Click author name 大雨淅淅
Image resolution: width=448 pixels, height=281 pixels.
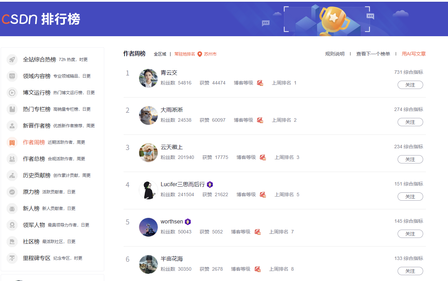coord(172,110)
